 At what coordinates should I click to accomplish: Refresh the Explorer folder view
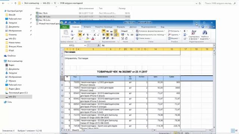click(200, 3)
